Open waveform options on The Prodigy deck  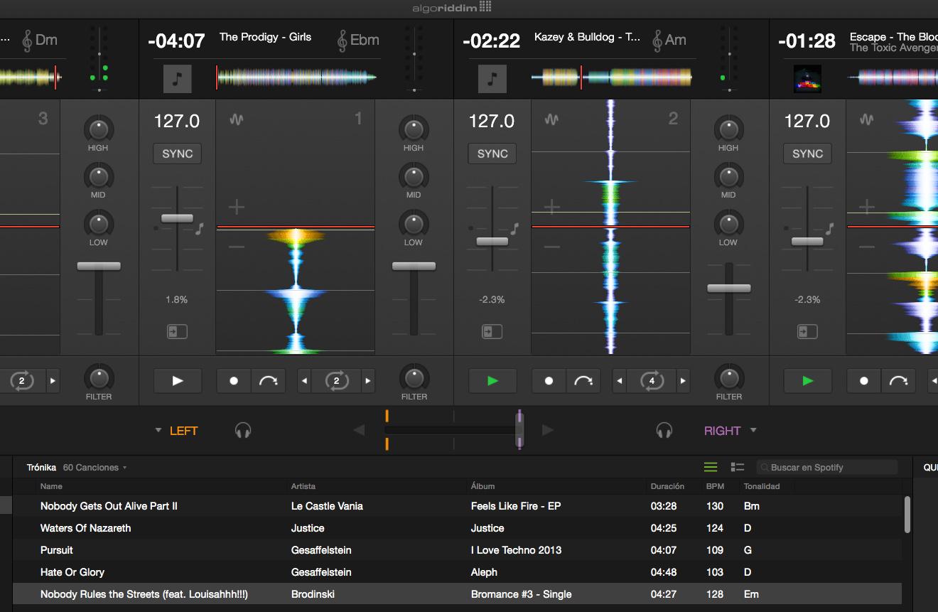click(236, 120)
